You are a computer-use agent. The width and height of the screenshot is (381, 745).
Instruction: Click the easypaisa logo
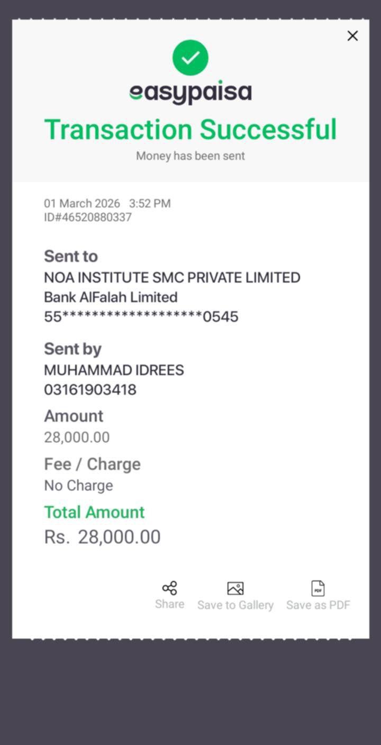point(190,93)
